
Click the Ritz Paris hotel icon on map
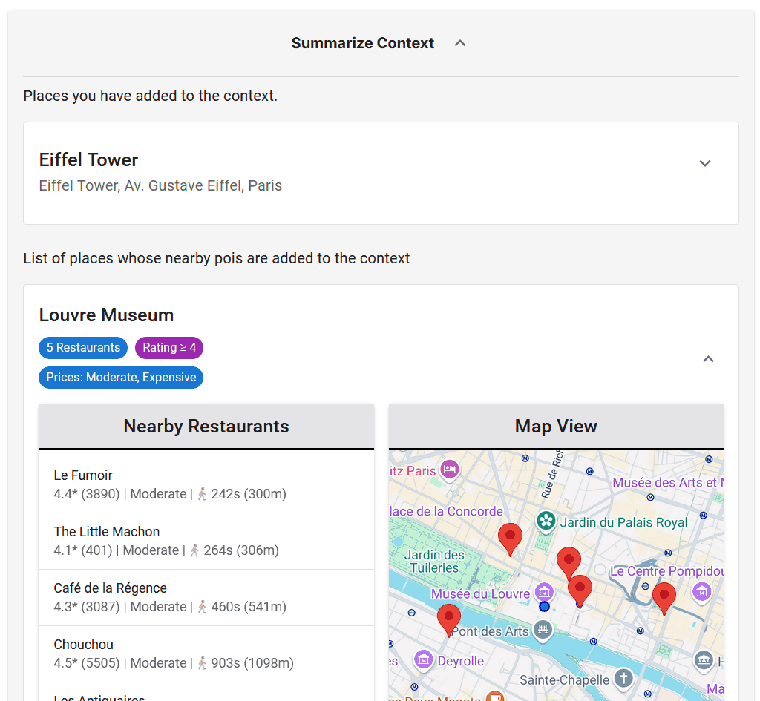pyautogui.click(x=448, y=470)
